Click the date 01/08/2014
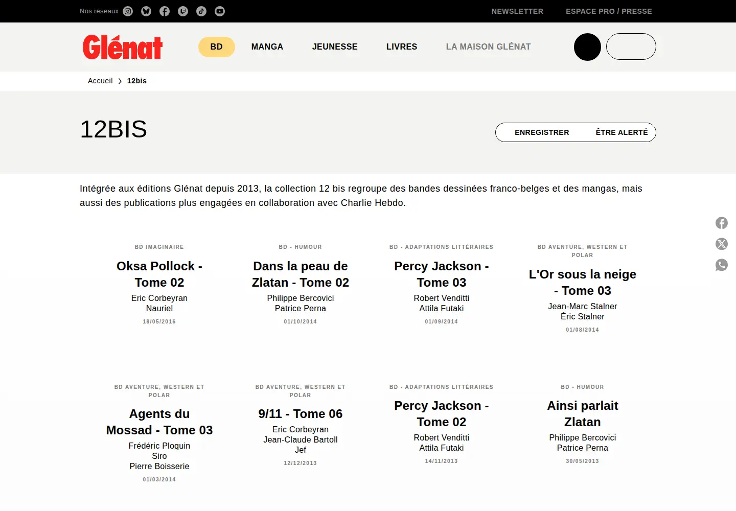 pyautogui.click(x=583, y=330)
